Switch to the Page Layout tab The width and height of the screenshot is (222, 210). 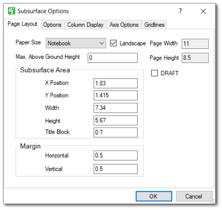(22, 24)
